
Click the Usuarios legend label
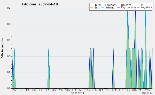pos(126,5)
